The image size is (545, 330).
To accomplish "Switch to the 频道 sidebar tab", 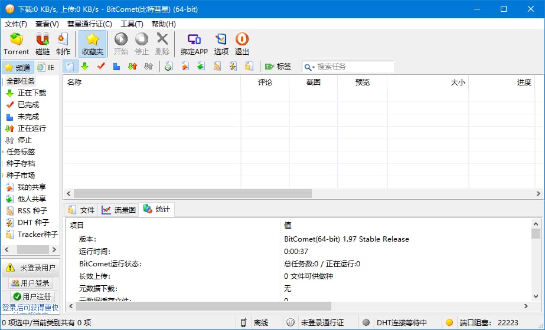I will pos(18,67).
